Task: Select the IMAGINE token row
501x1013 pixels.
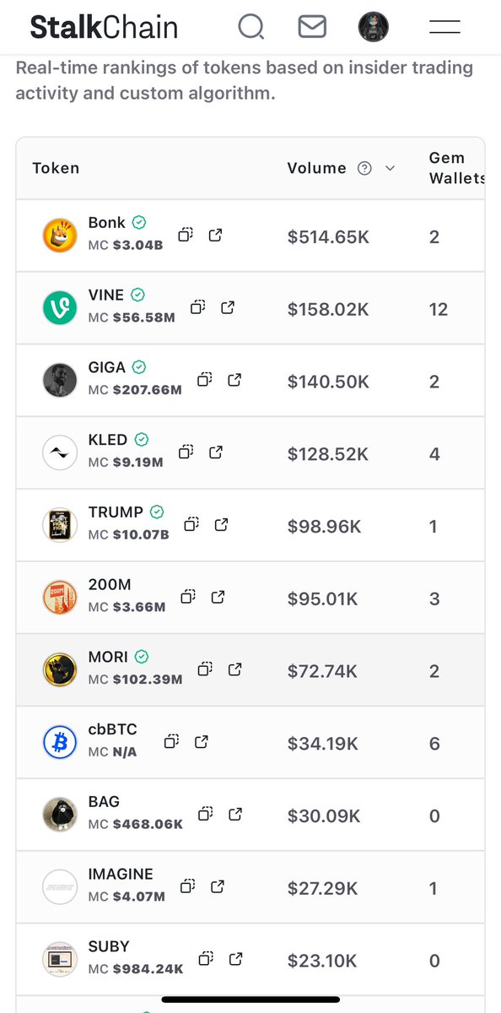Action: [x=250, y=887]
